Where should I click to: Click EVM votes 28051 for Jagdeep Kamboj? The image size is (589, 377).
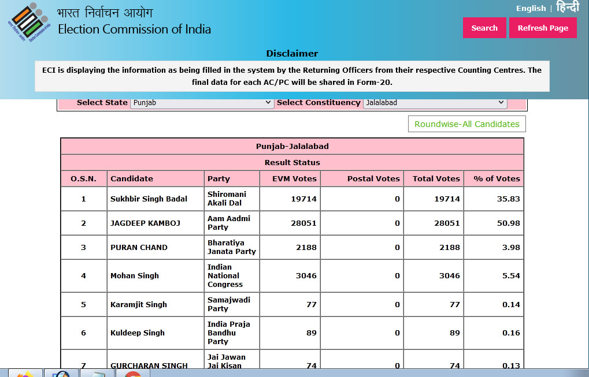(x=303, y=223)
